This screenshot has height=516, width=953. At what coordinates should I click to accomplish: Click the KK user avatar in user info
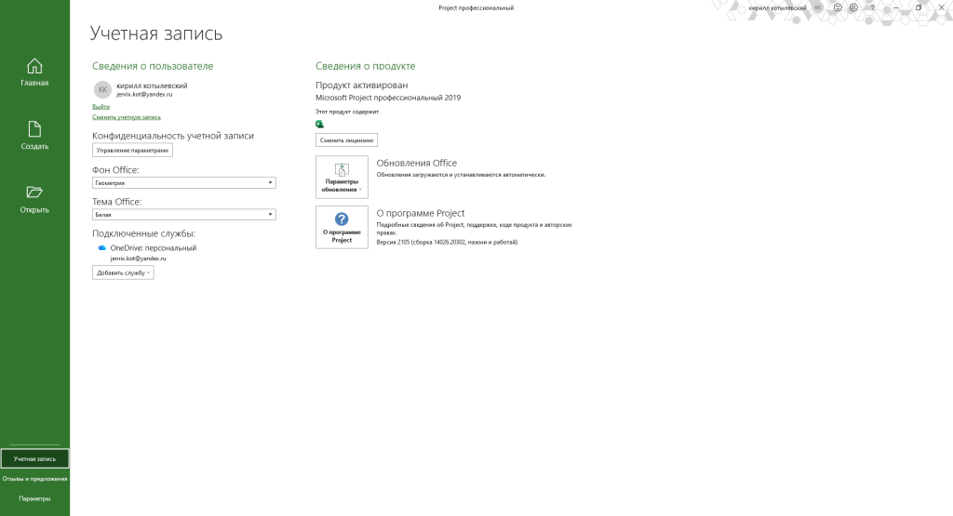[x=102, y=90]
